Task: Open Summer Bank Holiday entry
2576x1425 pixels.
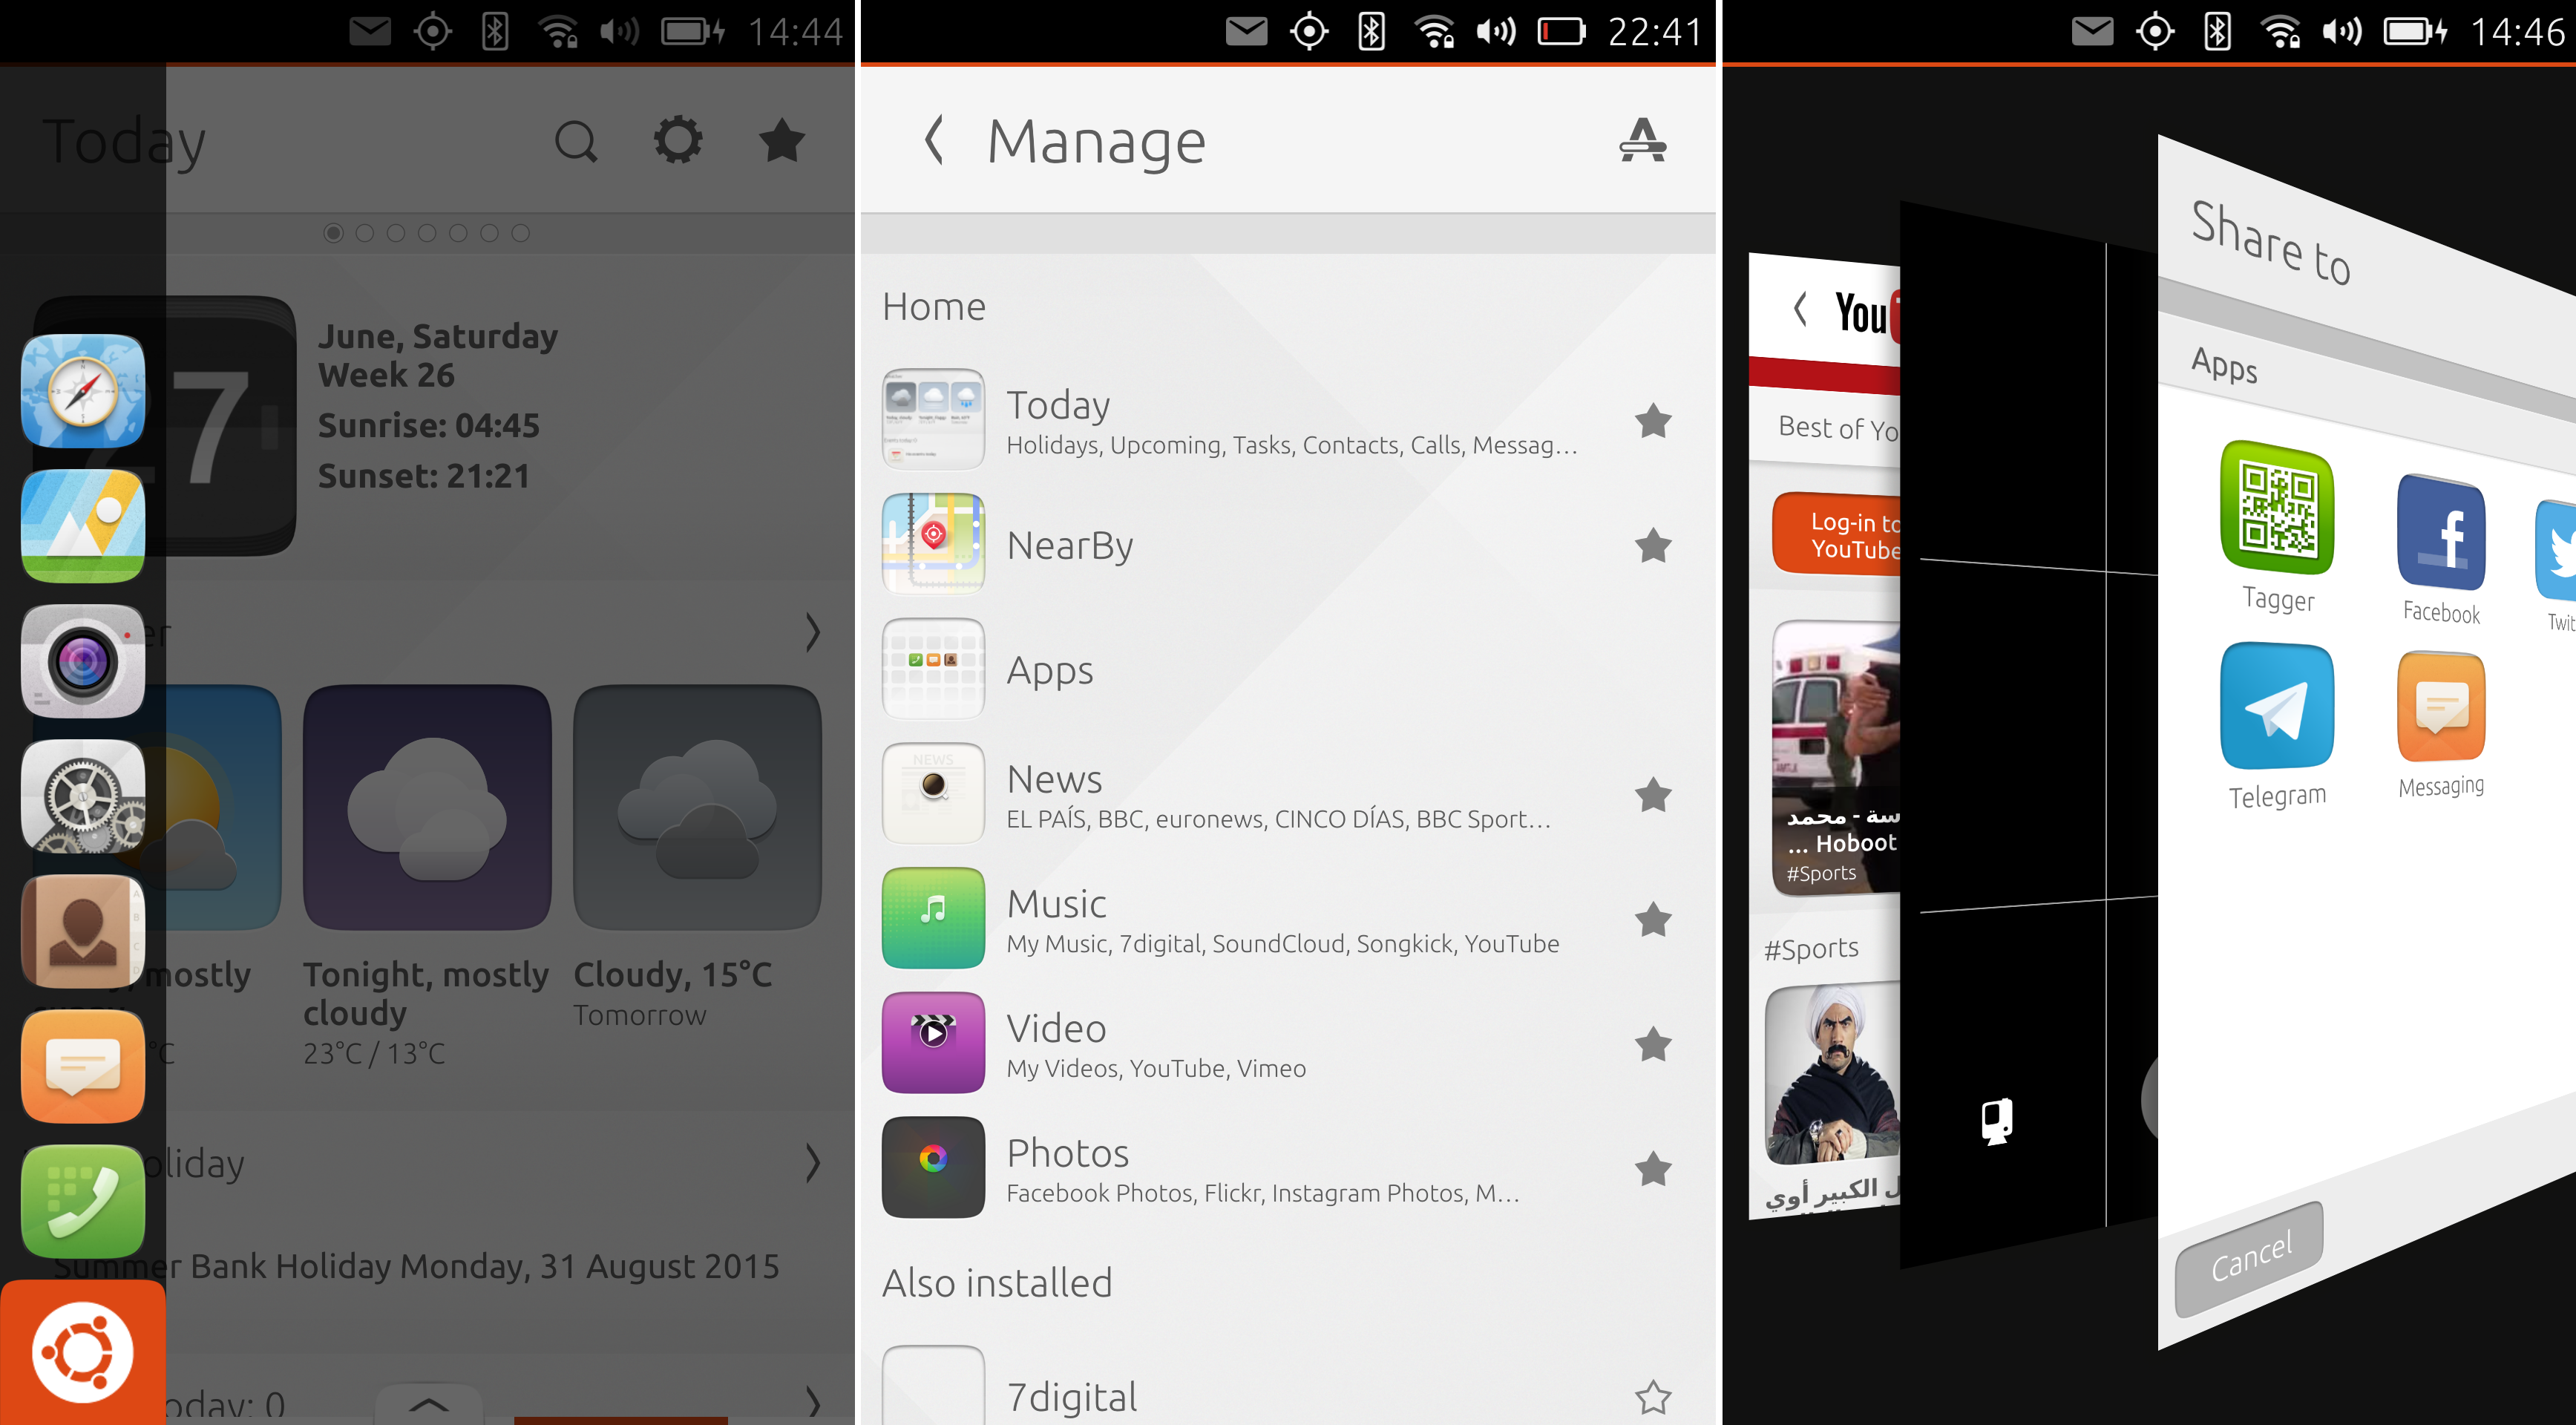Action: (416, 1266)
